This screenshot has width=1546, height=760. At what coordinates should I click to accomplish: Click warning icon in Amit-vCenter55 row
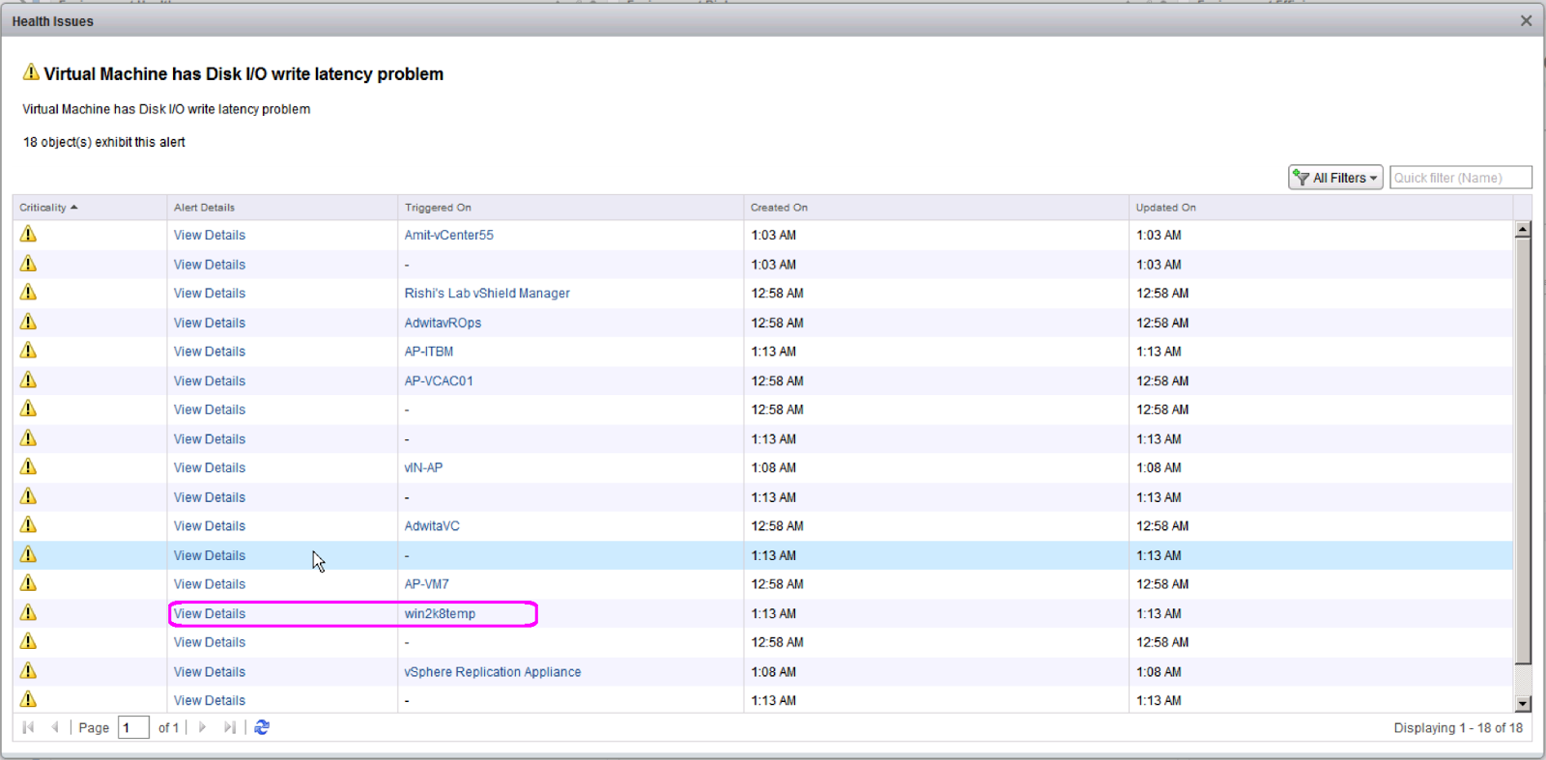(x=28, y=234)
